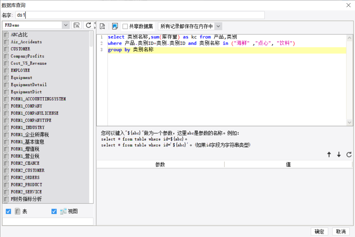Click the icon of FORM2_ORDERS table
Screen dimensions: 355x237
(x=6, y=177)
